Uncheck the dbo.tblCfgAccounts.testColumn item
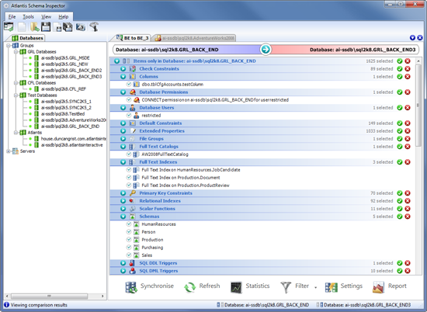Screen dimensions: 427x312 129,84
